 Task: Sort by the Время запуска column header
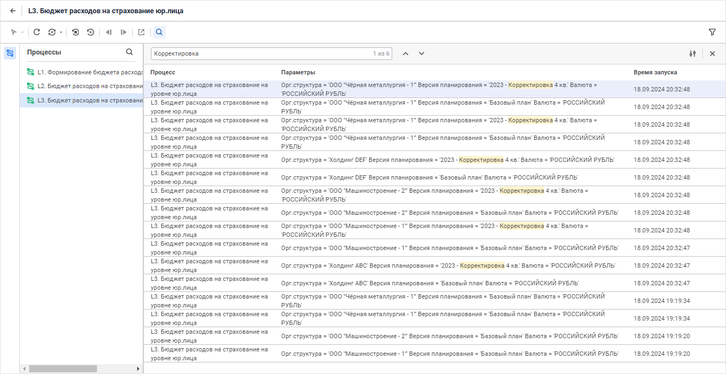[655, 73]
